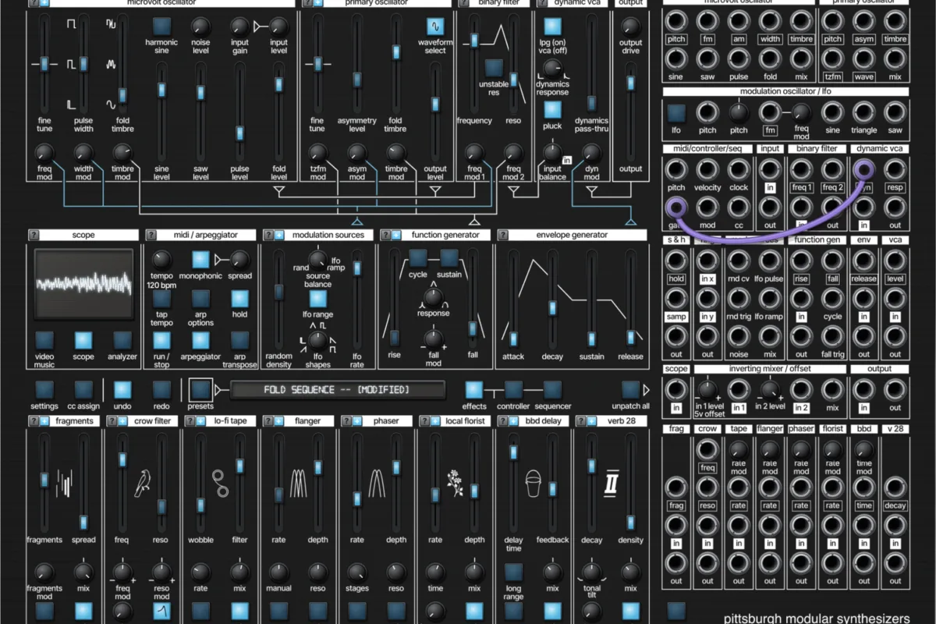This screenshot has height=624, width=936.
Task: Click the arrow next to unpatch all
Action: [x=646, y=389]
